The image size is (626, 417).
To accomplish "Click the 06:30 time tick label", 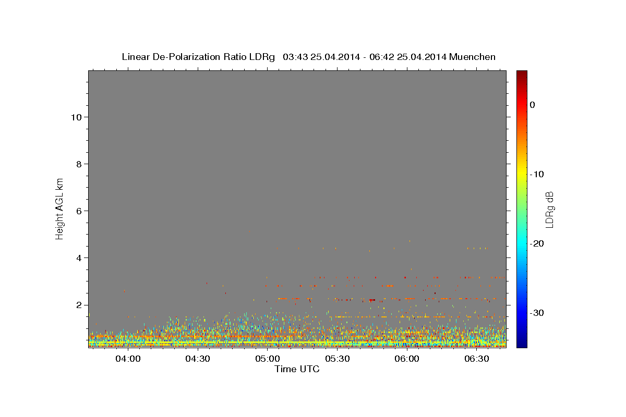I will 477,359.
